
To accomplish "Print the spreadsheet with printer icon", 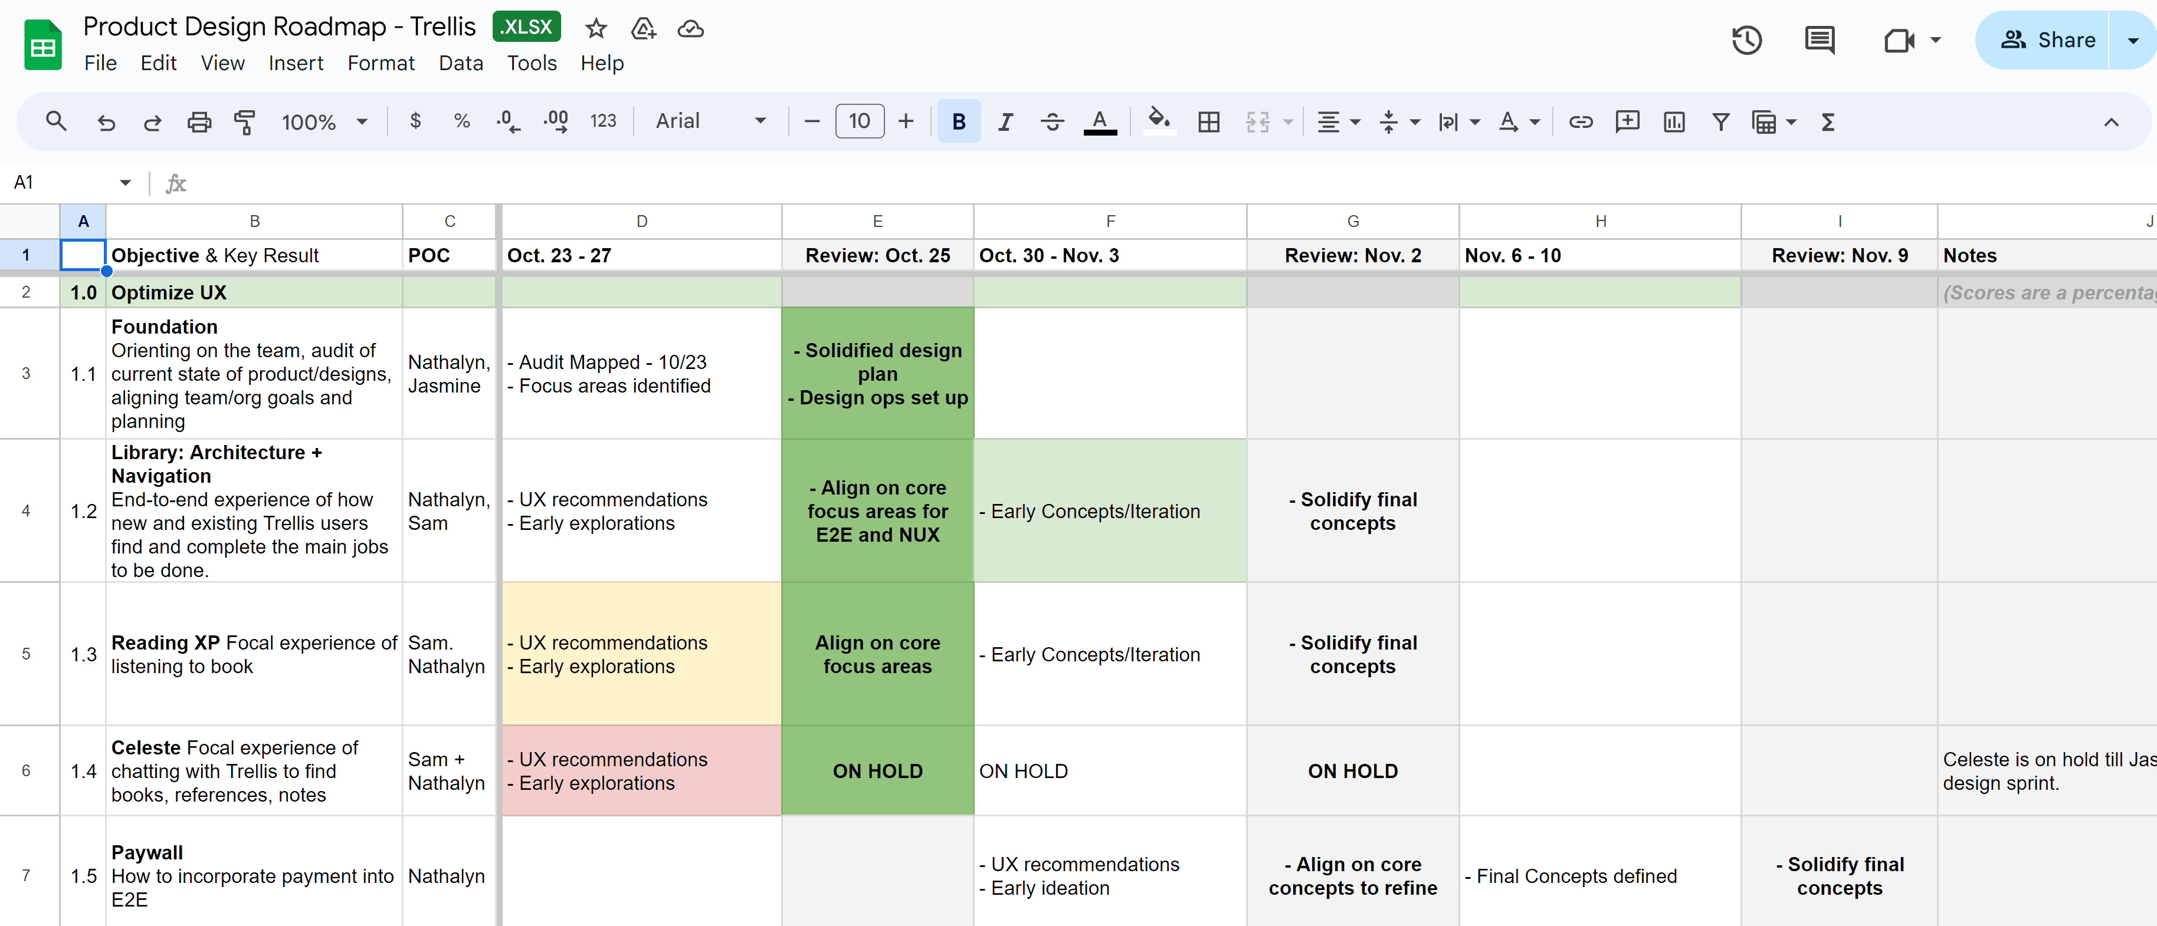I will (x=198, y=122).
